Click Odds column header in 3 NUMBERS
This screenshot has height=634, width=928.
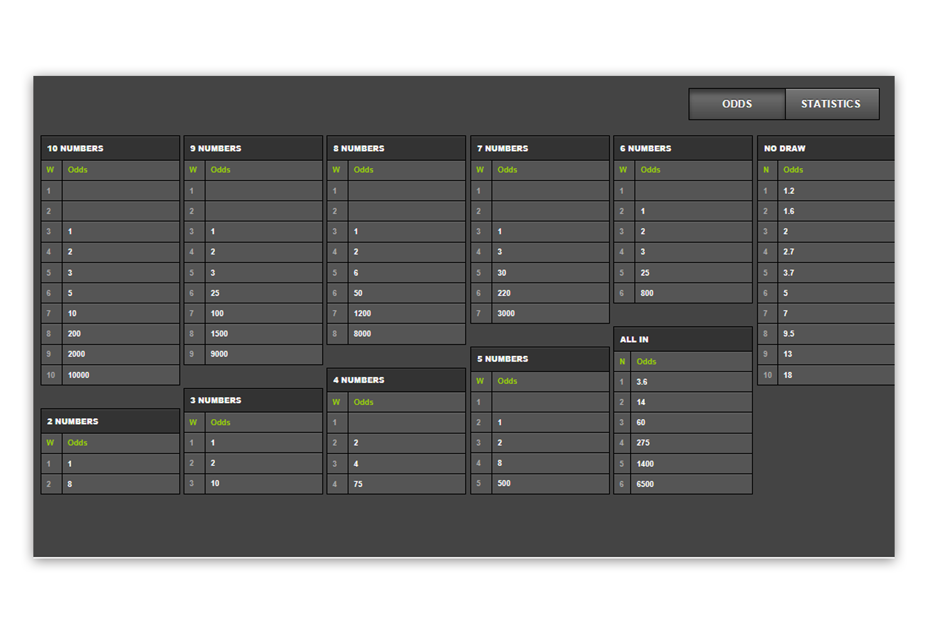pyautogui.click(x=263, y=422)
